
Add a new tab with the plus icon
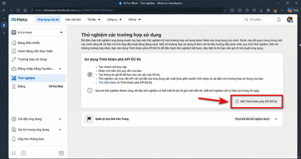point(4,33)
